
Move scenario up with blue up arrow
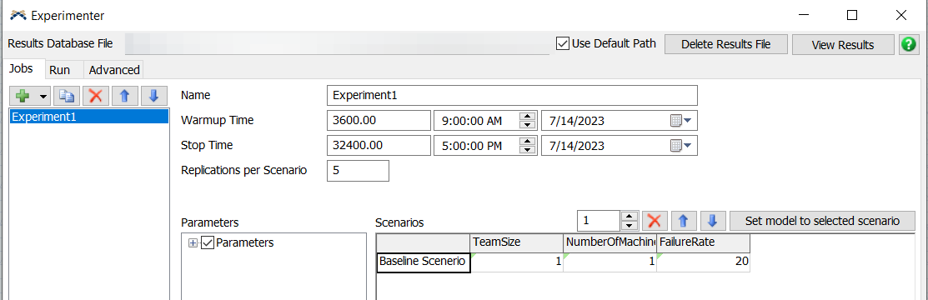(x=684, y=222)
